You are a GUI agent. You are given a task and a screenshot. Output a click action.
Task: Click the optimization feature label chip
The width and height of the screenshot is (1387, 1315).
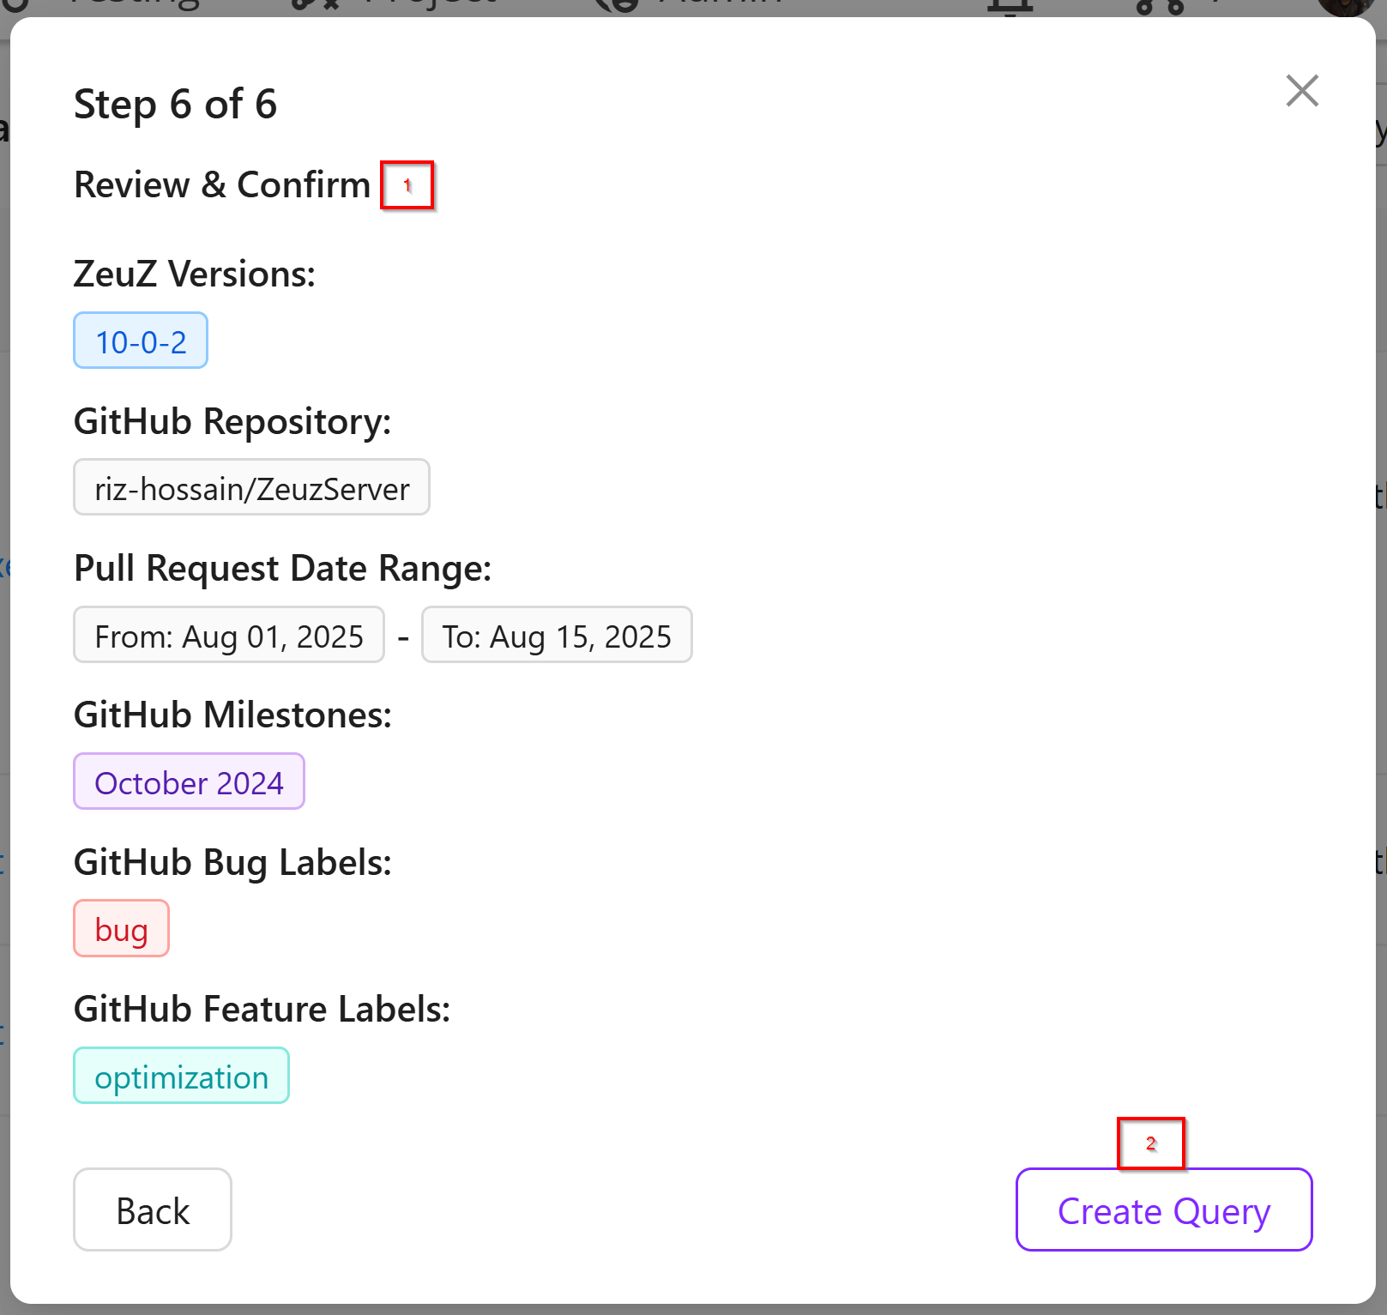point(181,1076)
